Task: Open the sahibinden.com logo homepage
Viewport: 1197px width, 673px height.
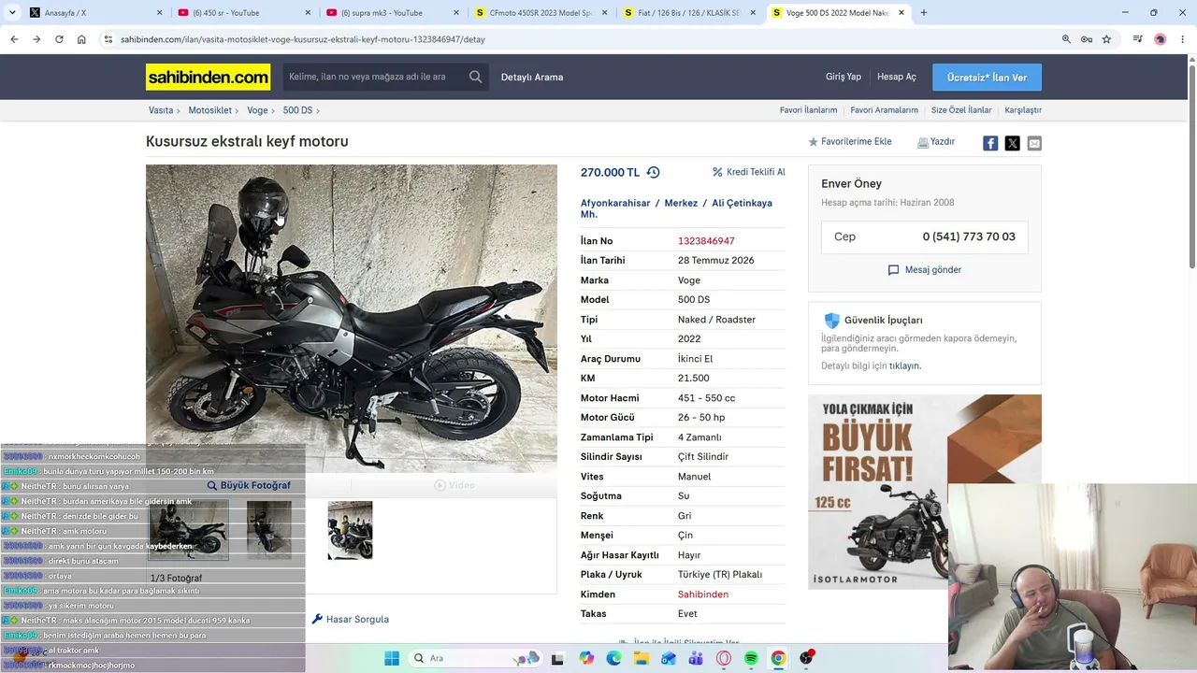Action: point(208,77)
